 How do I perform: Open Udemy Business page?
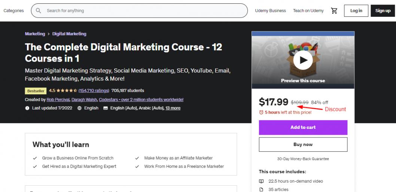[x=270, y=11]
